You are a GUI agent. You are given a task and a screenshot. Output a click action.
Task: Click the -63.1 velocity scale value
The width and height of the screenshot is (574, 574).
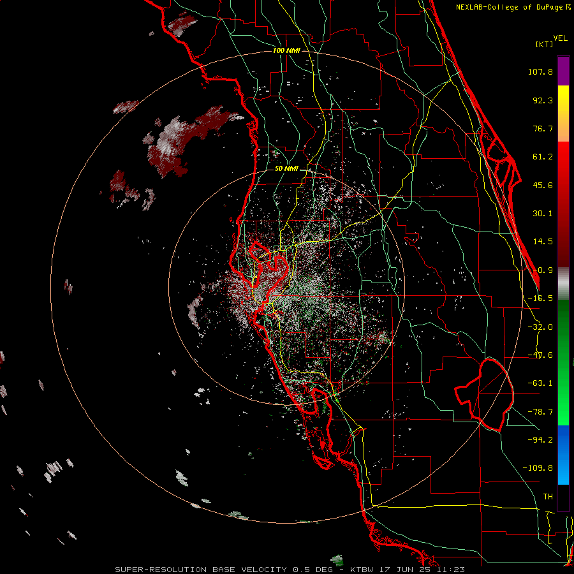tap(540, 383)
